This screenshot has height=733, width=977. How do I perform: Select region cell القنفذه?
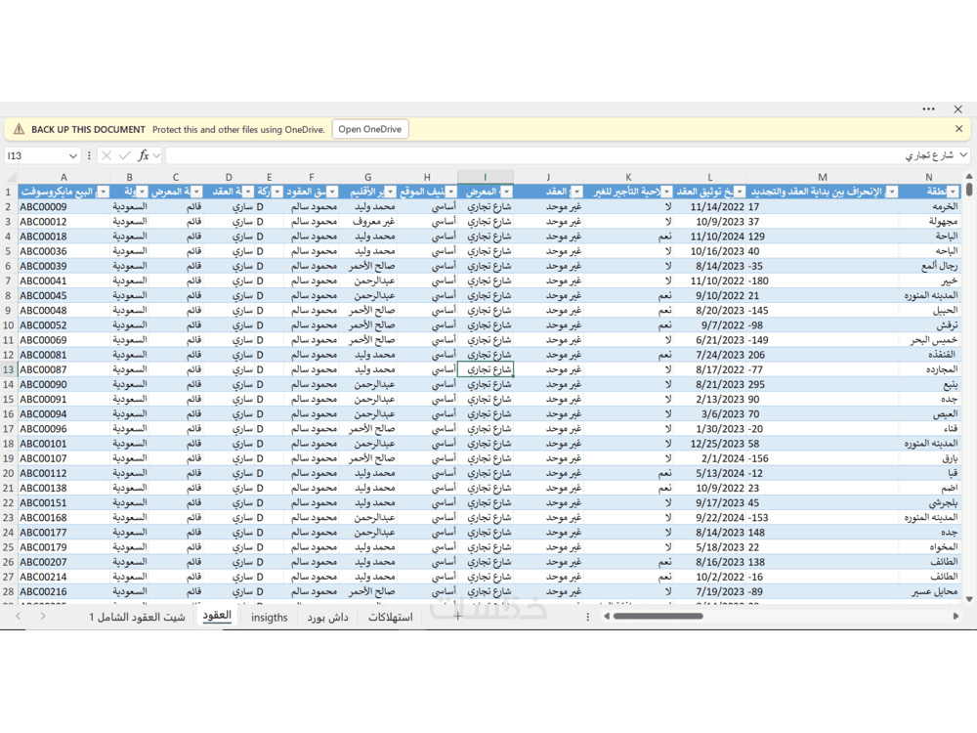click(930, 355)
